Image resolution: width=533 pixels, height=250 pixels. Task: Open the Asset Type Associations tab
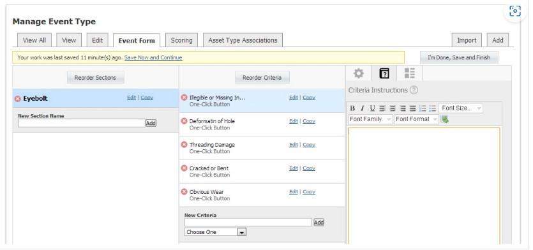click(x=243, y=40)
